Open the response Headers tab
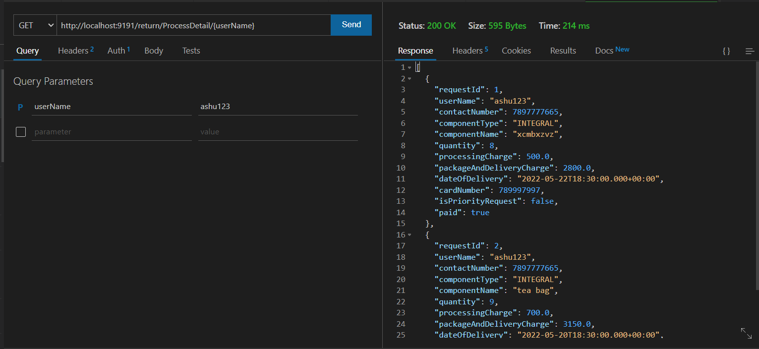The height and width of the screenshot is (349, 759). (470, 51)
